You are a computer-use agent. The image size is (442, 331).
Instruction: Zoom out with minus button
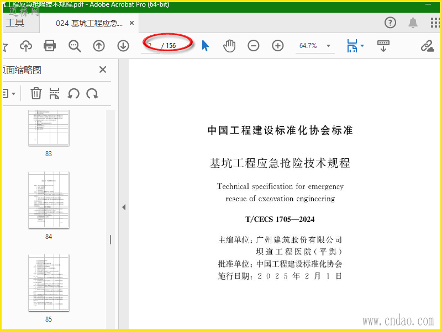click(x=254, y=46)
